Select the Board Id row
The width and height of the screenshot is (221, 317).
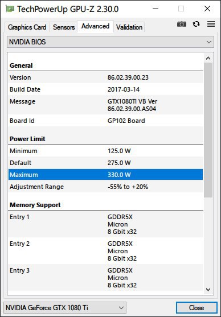pos(105,121)
